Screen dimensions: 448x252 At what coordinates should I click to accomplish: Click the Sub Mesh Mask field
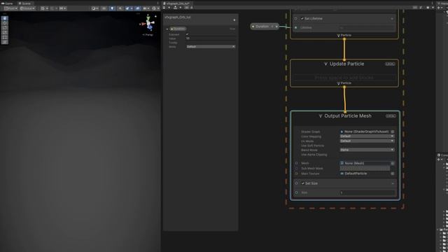pyautogui.click(x=365, y=168)
